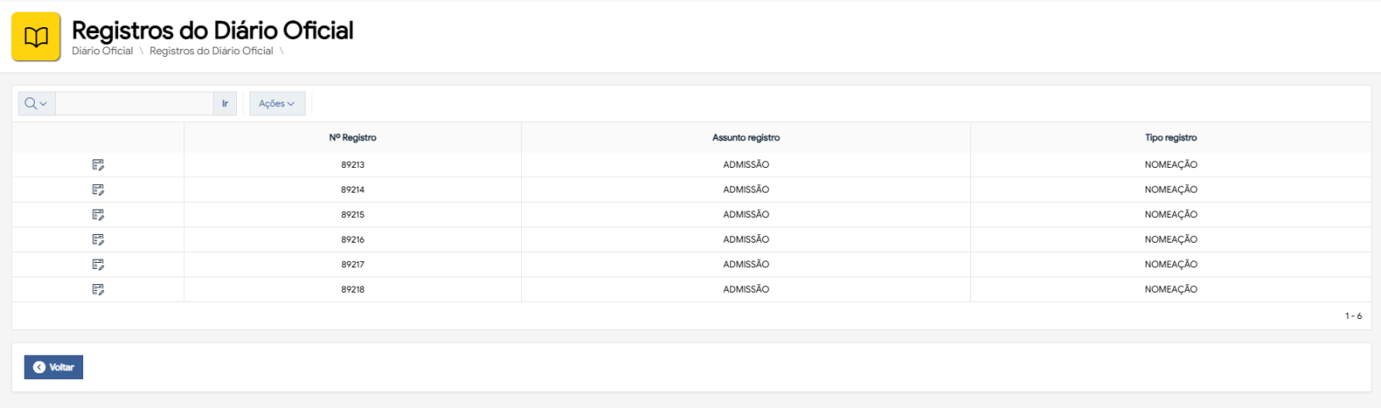This screenshot has width=1381, height=408.
Task: Click the edit icon for record 89216
Action: 98,240
